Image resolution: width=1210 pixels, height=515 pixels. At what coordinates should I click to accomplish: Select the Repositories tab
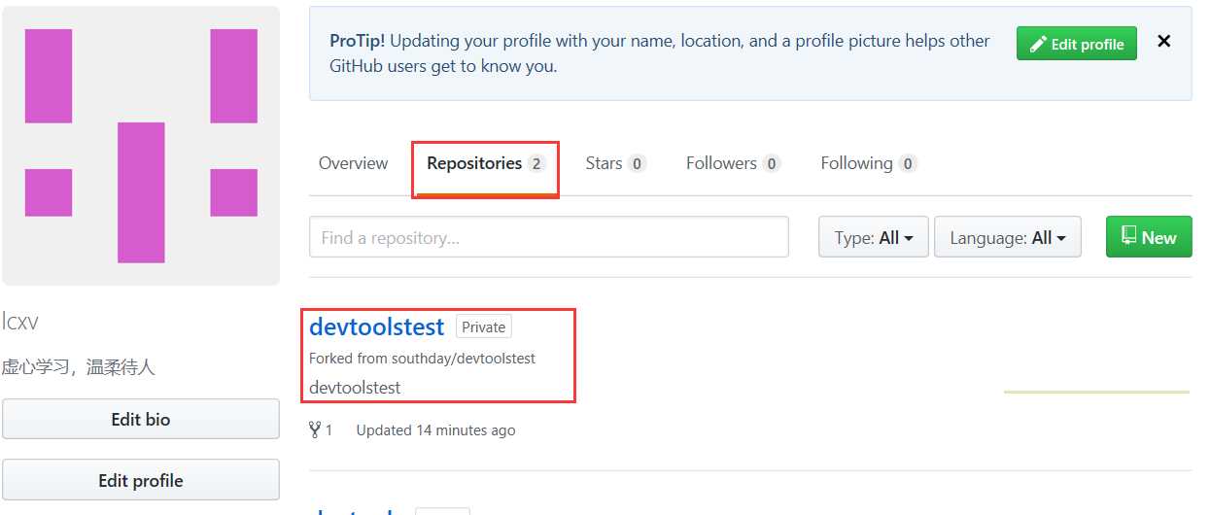click(x=486, y=163)
